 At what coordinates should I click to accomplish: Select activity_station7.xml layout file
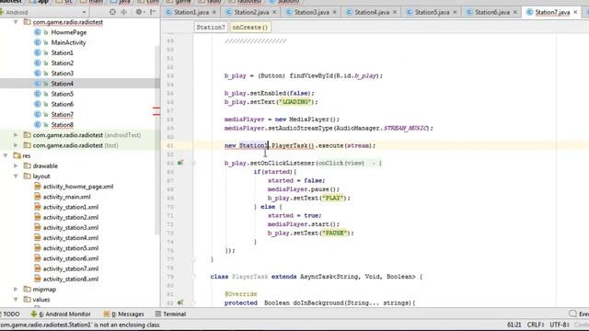pos(71,268)
